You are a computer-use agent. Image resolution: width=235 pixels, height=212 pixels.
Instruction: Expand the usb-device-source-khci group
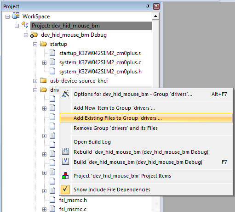[x=35, y=81]
